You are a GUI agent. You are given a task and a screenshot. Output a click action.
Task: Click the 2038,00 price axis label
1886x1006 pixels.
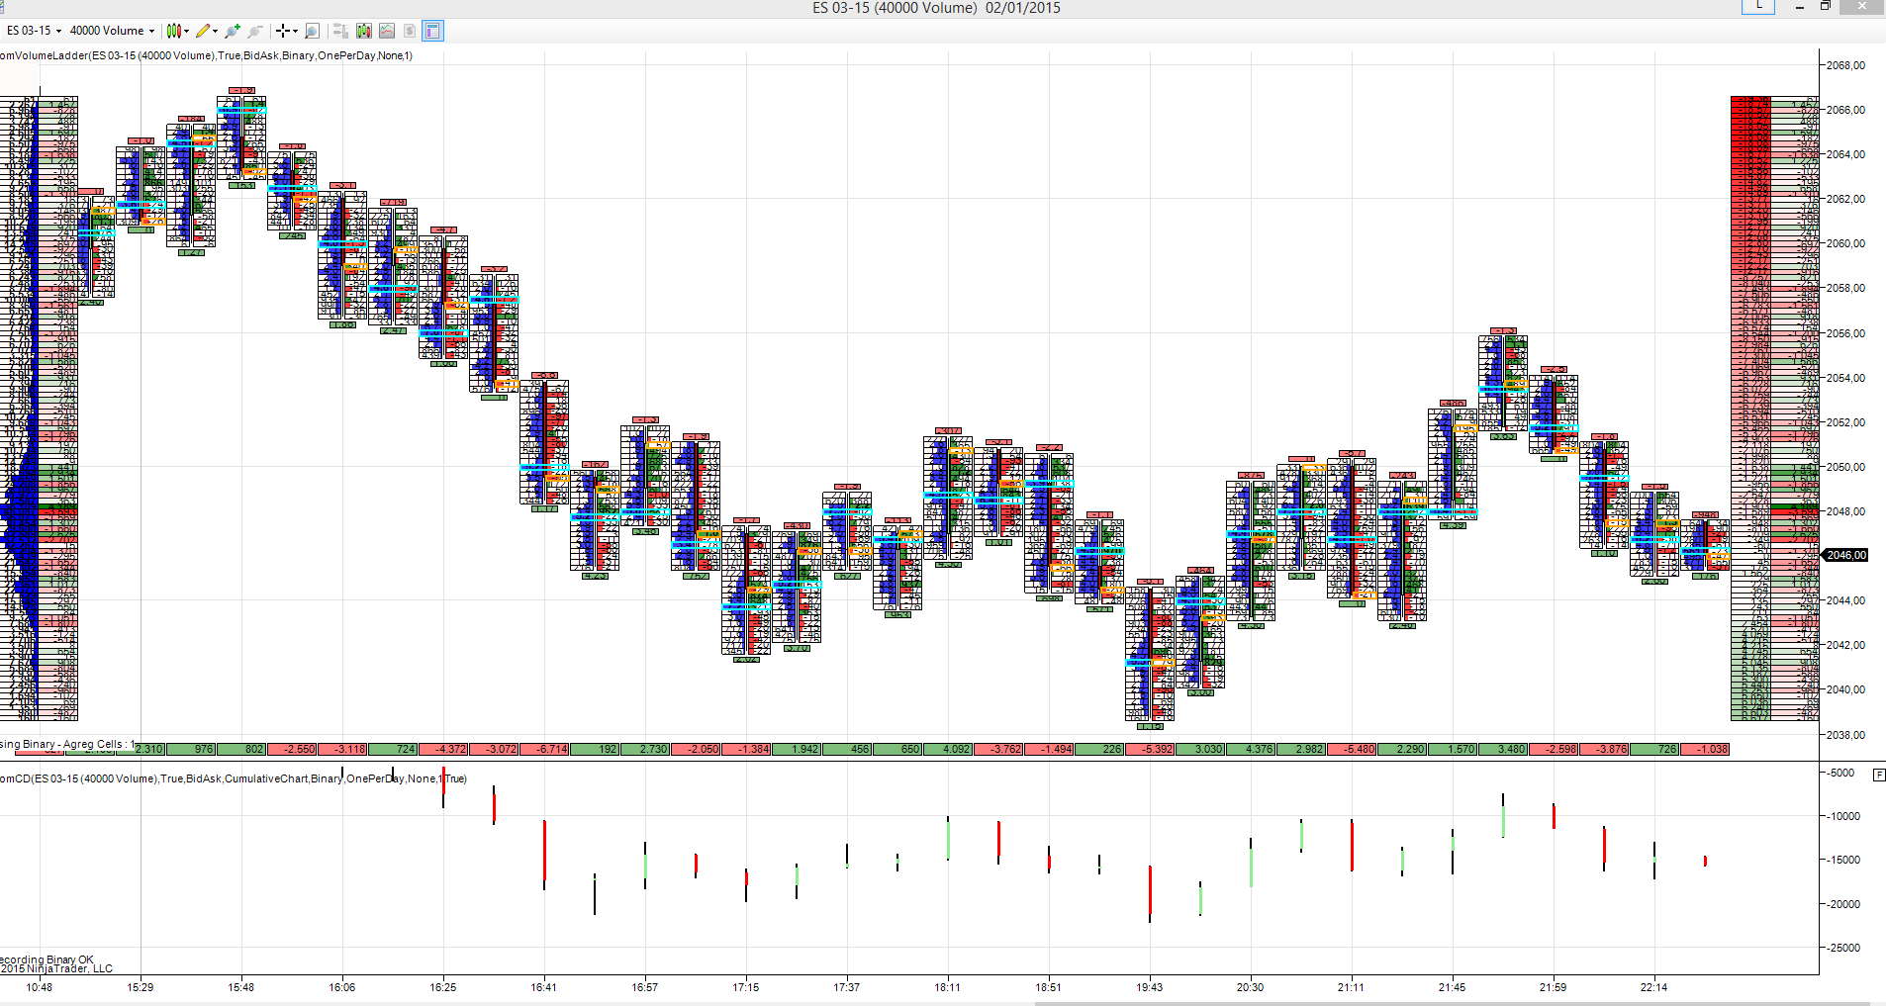[1845, 735]
